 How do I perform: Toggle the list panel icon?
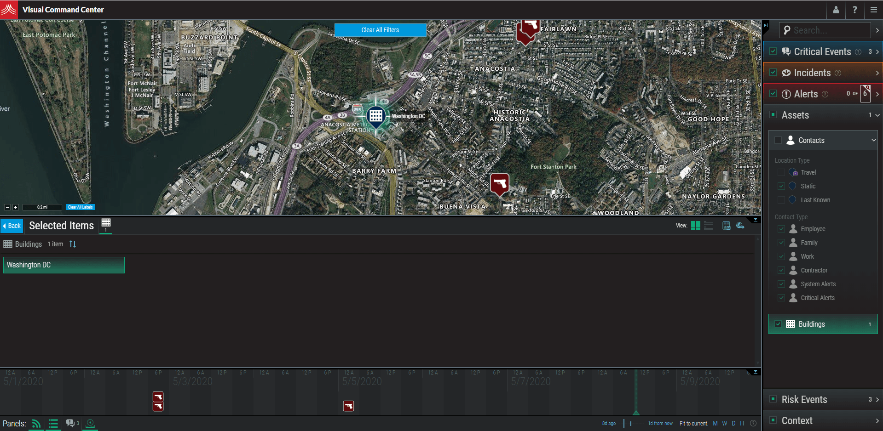53,423
